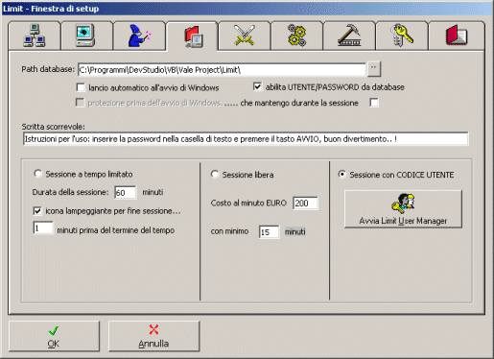The width and height of the screenshot is (494, 359).
Task: Launch Avvia Limit User Manager
Action: tap(403, 209)
